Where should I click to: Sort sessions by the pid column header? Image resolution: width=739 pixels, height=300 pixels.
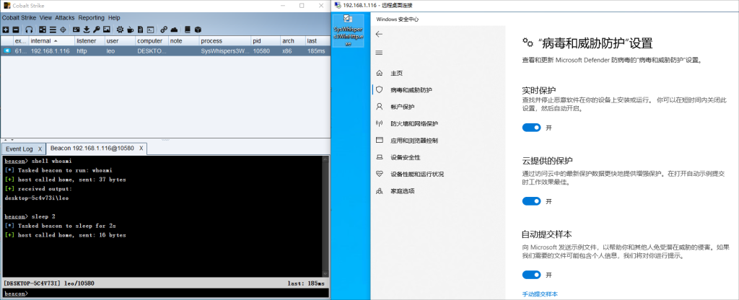click(x=266, y=41)
